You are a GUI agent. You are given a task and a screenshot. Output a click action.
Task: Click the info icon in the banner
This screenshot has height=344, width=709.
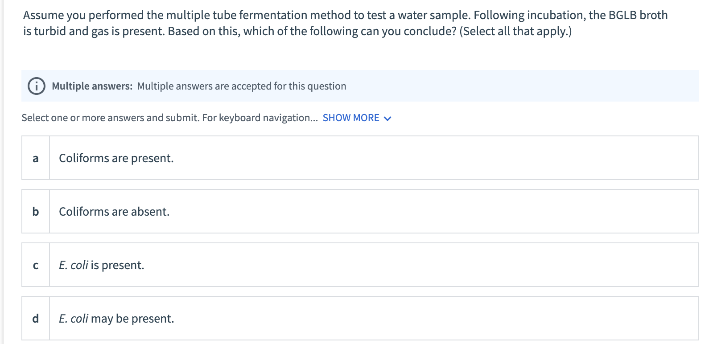tap(37, 86)
